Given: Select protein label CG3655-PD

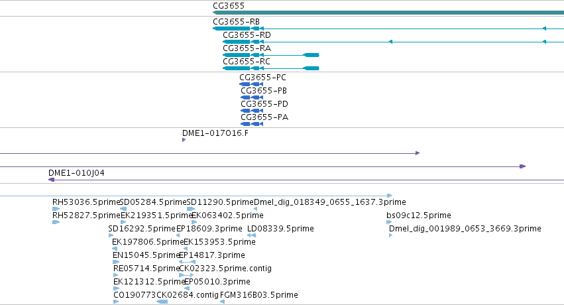Looking at the screenshot, I should (264, 104).
